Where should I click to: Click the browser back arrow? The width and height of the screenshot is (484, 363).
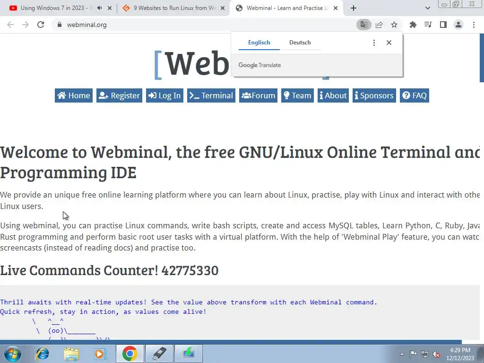coord(10,25)
